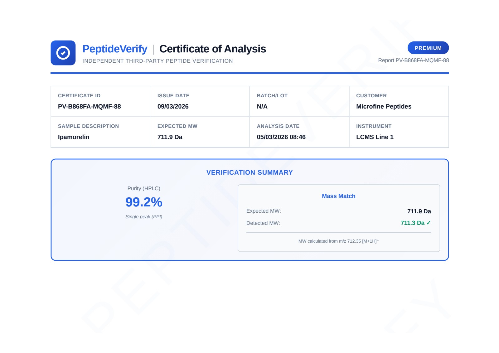499x353 pixels.
Task: Click the 'MW calculated from m/z 712.35' footnote
Action: [339, 241]
